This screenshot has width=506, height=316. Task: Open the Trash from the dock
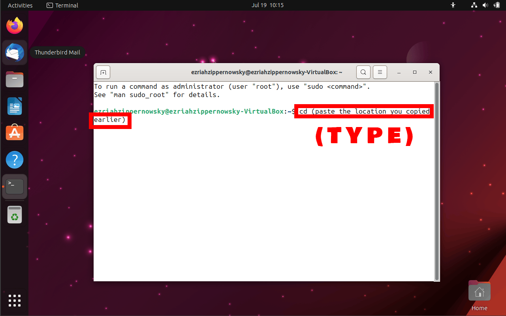pos(14,215)
